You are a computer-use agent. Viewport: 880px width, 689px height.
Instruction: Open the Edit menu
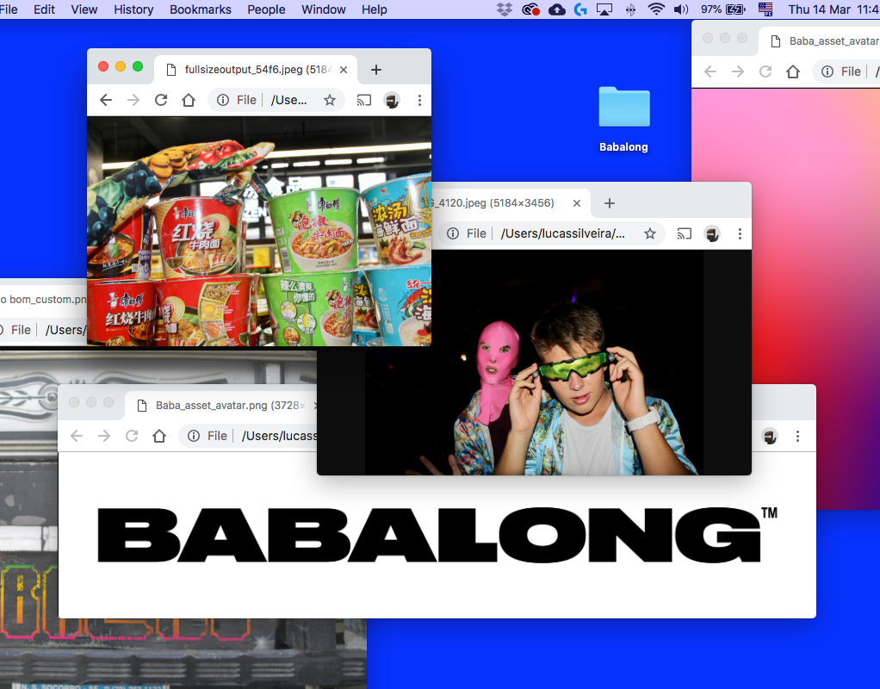tap(44, 9)
